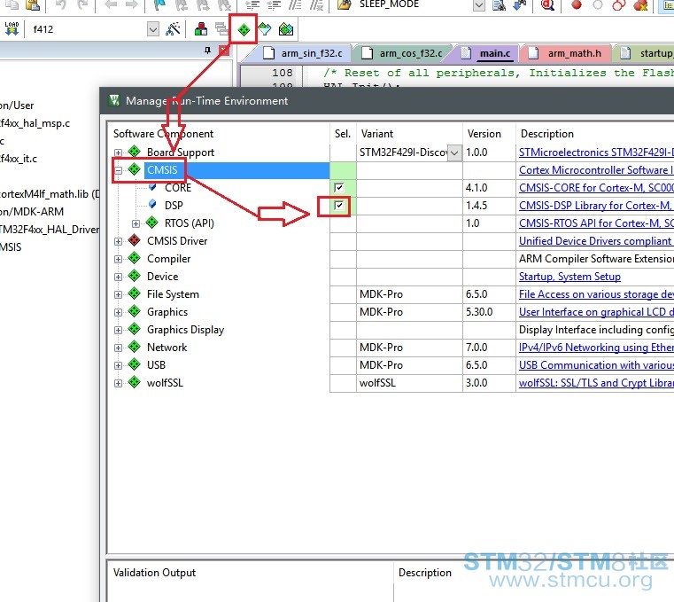
Task: Click the red diamond CMSIS Driver icon
Action: point(135,240)
